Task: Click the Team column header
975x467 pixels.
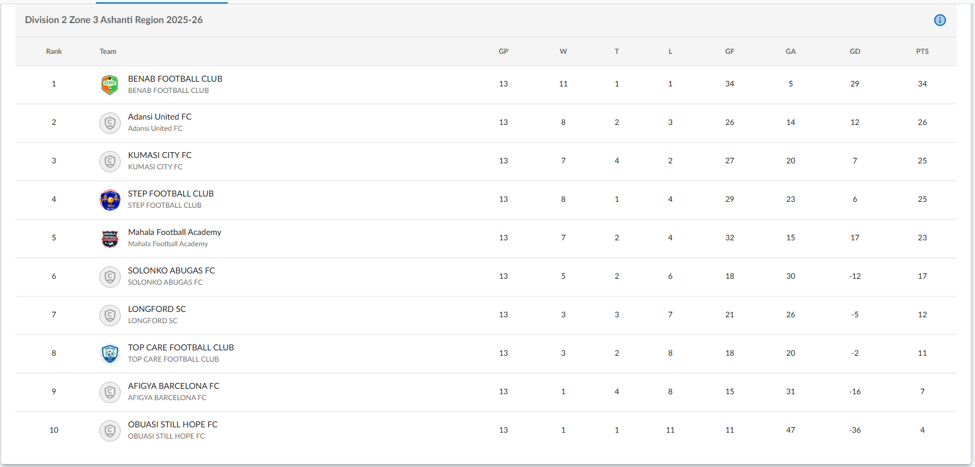Action: [108, 51]
